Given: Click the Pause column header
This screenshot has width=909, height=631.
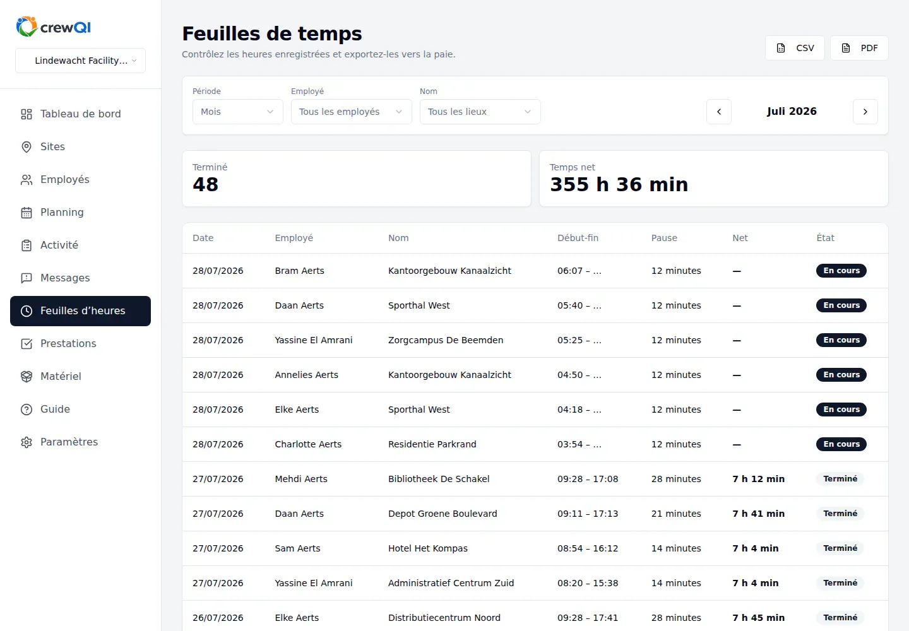Looking at the screenshot, I should pos(664,238).
